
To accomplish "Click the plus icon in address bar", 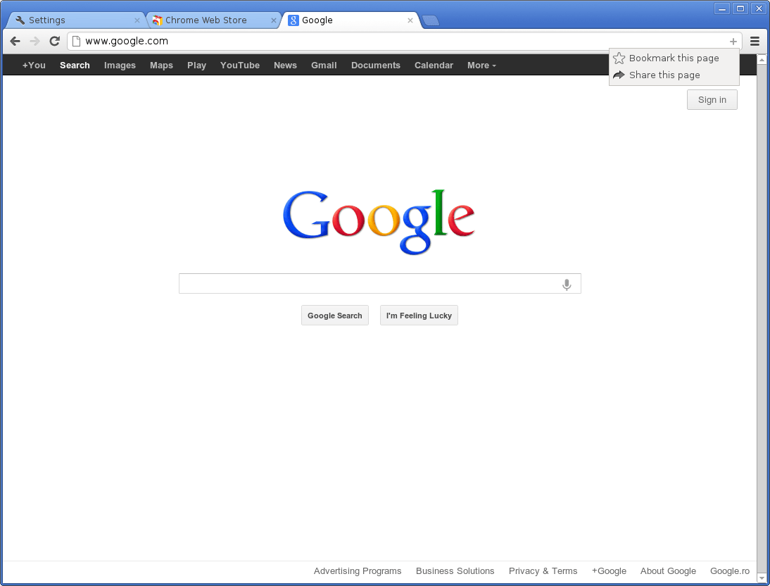I will tap(733, 42).
